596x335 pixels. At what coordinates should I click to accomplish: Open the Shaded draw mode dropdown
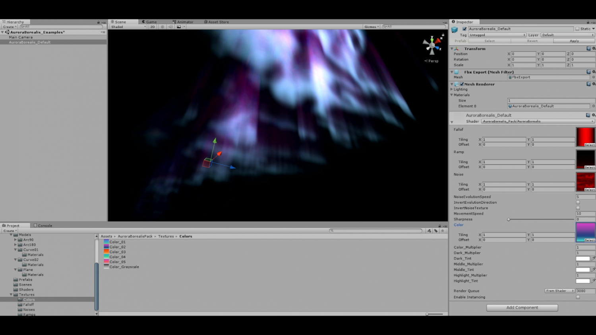pos(128,27)
